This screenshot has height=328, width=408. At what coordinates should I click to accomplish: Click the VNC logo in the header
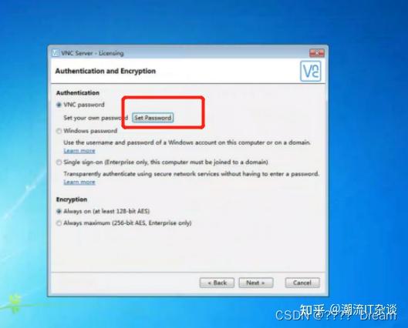[311, 71]
